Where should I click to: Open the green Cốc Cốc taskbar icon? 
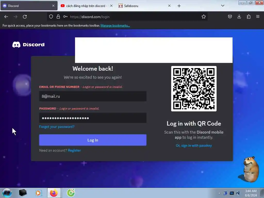click(x=71, y=193)
